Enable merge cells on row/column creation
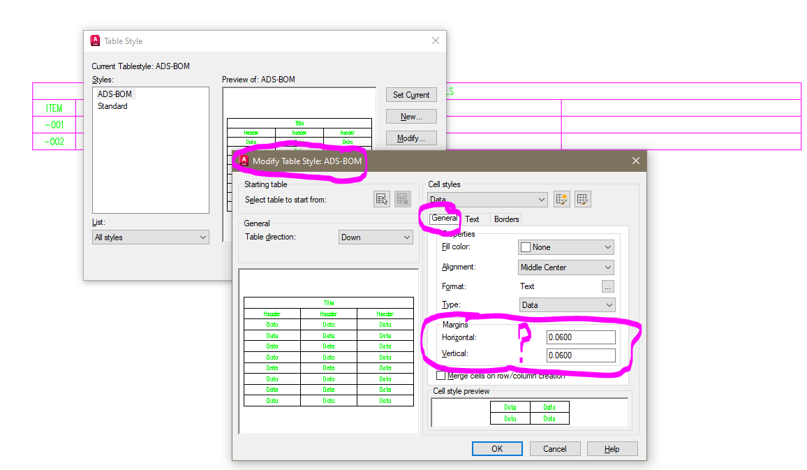Viewport: 807px width, 470px height. click(x=440, y=374)
